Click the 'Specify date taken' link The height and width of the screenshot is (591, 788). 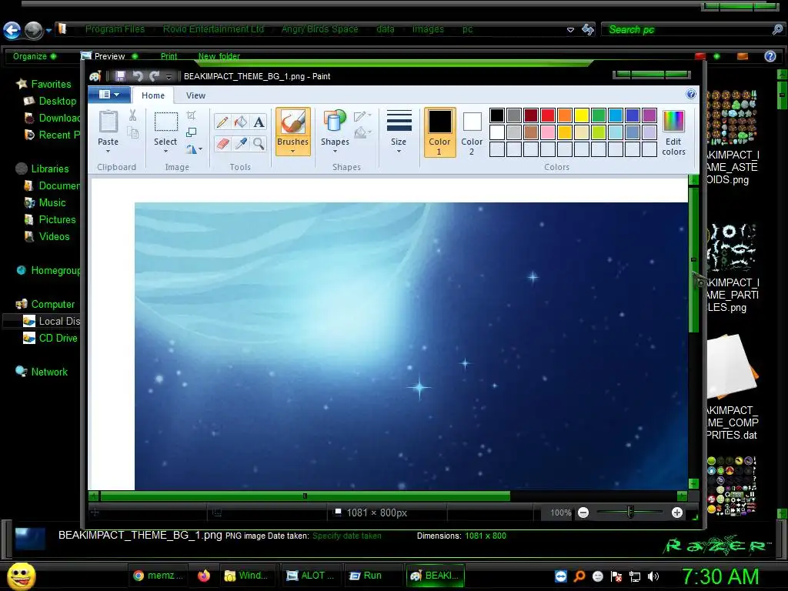(347, 536)
